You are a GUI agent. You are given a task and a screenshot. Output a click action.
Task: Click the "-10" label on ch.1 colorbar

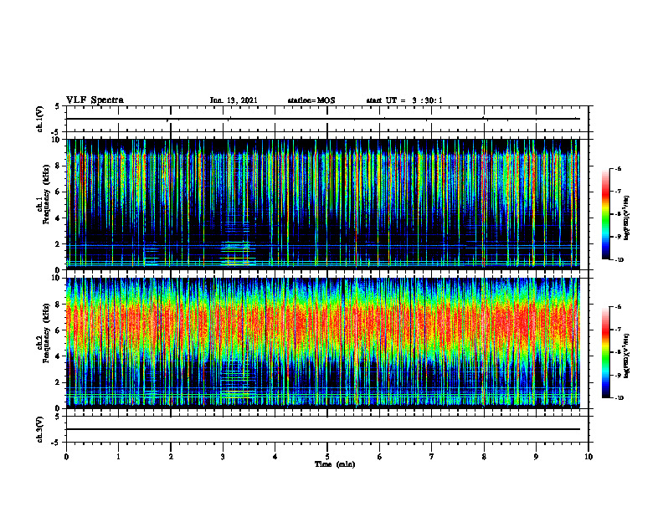point(619,259)
